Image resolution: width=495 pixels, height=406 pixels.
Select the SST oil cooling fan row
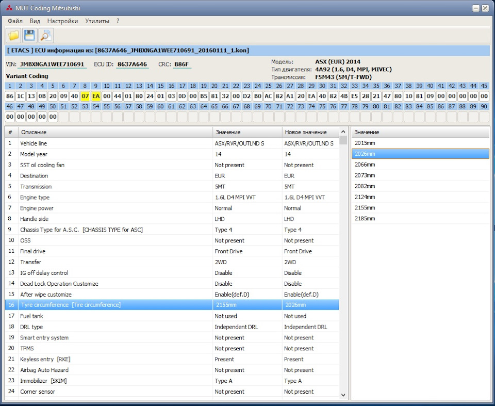(x=172, y=165)
